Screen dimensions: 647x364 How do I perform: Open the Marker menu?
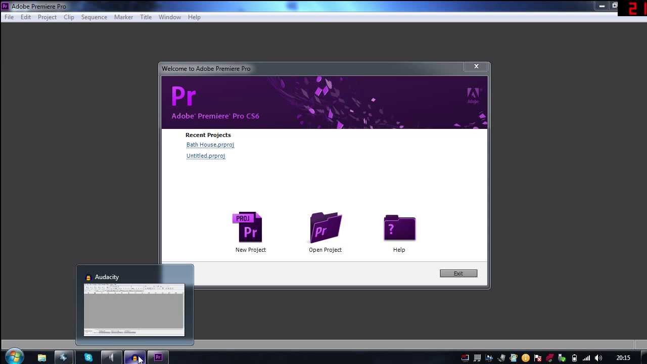click(x=123, y=17)
